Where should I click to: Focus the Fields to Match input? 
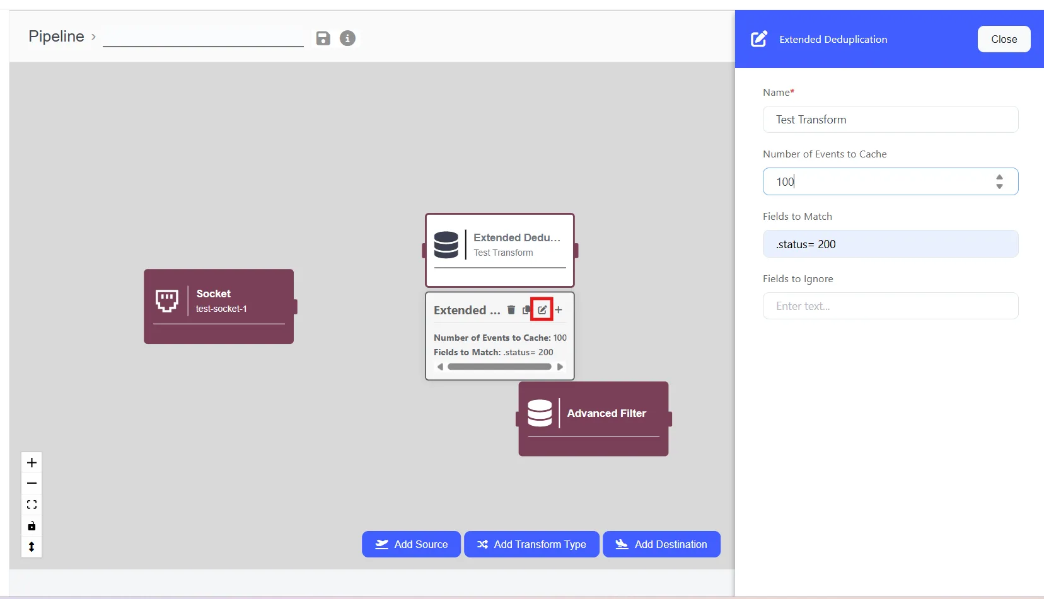(x=890, y=244)
